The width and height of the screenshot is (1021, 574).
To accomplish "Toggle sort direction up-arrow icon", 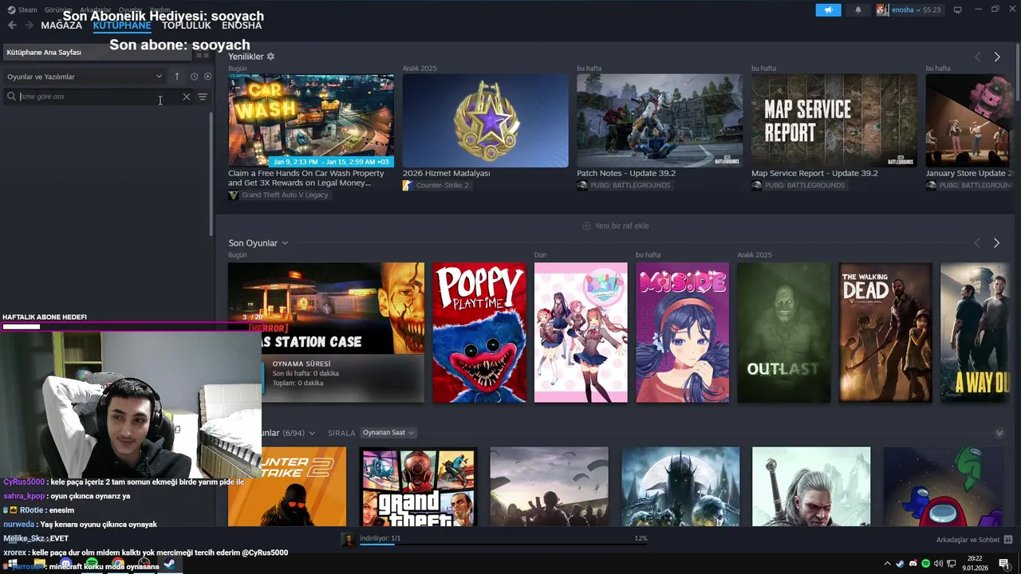I will pyautogui.click(x=177, y=77).
